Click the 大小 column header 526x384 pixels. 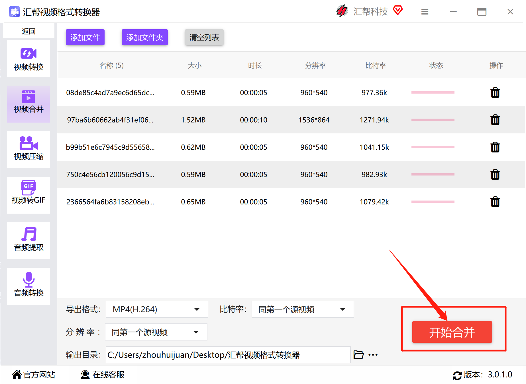point(195,65)
